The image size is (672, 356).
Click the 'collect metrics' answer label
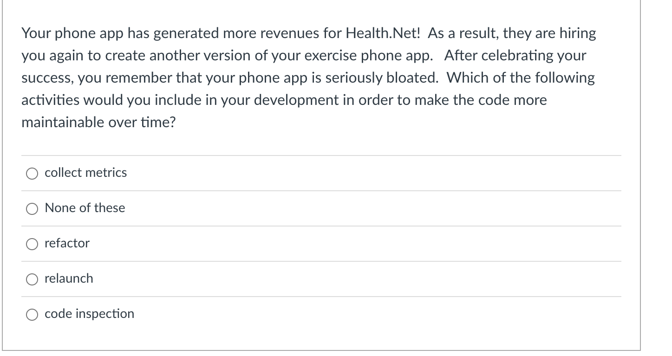[x=85, y=173]
